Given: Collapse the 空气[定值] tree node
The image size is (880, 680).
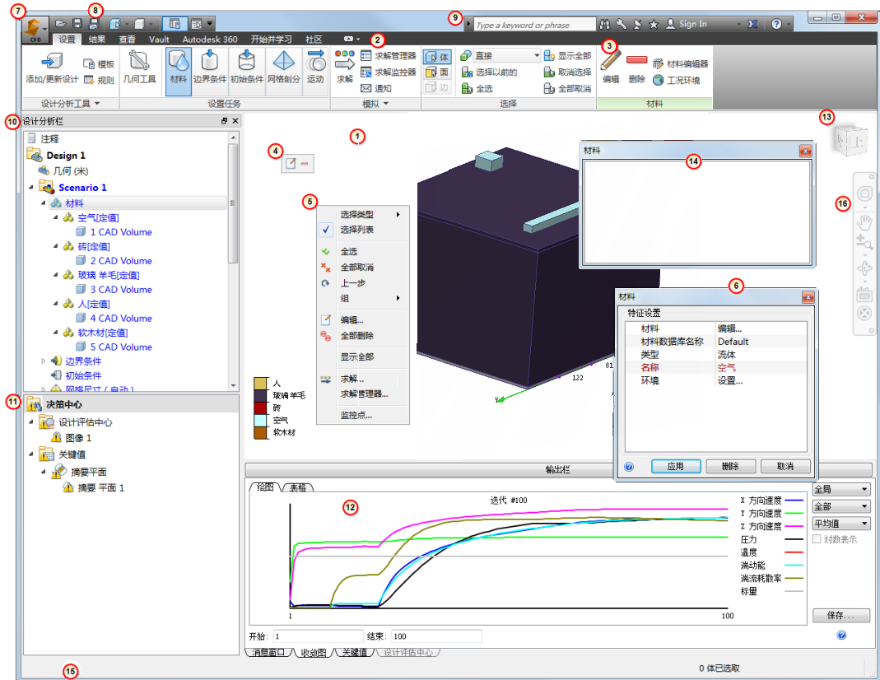Looking at the screenshot, I should pos(55,217).
